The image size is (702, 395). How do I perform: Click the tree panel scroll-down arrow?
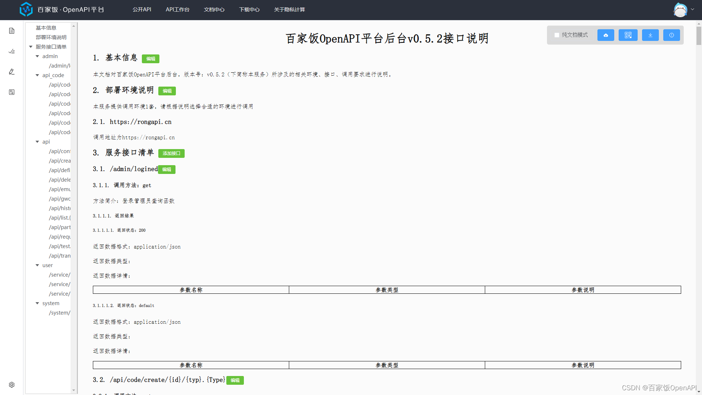click(73, 390)
